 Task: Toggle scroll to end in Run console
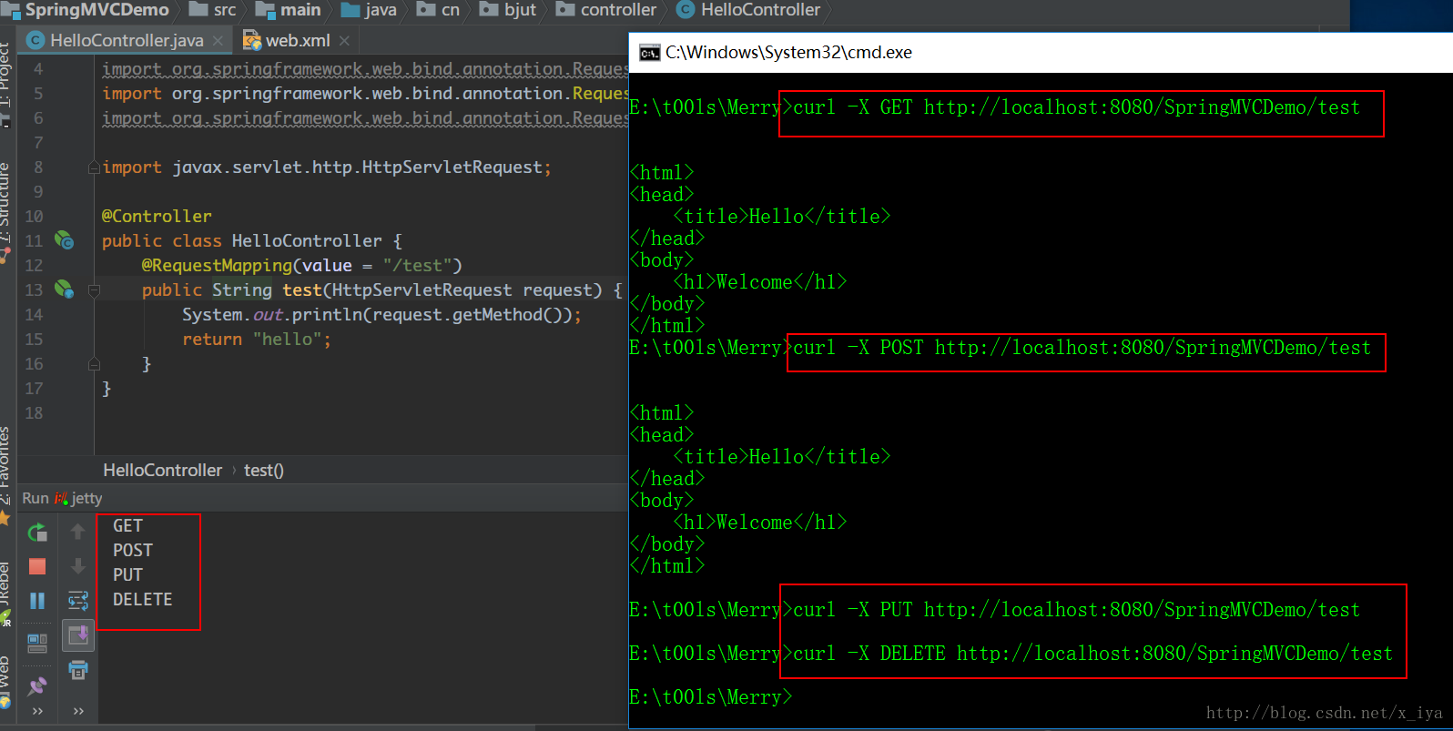[x=78, y=635]
